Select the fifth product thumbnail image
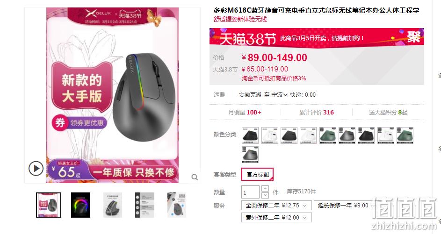Viewport: 441px width, 234px height. [x=177, y=205]
